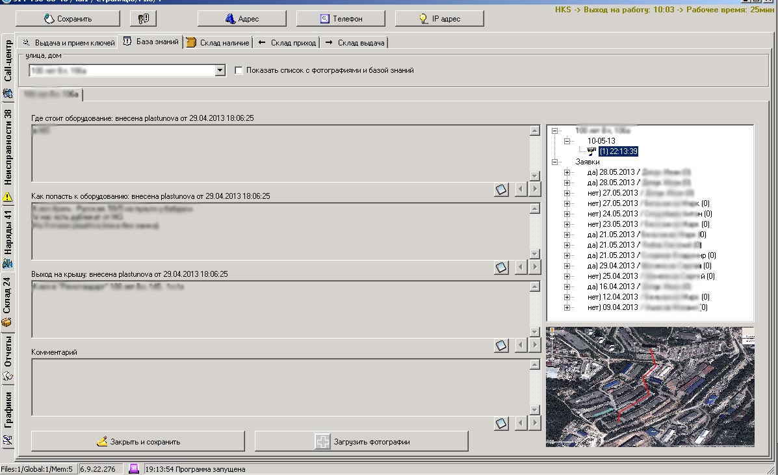778x475 pixels.
Task: Click the Call-центр side tab icon
Action: [7, 93]
